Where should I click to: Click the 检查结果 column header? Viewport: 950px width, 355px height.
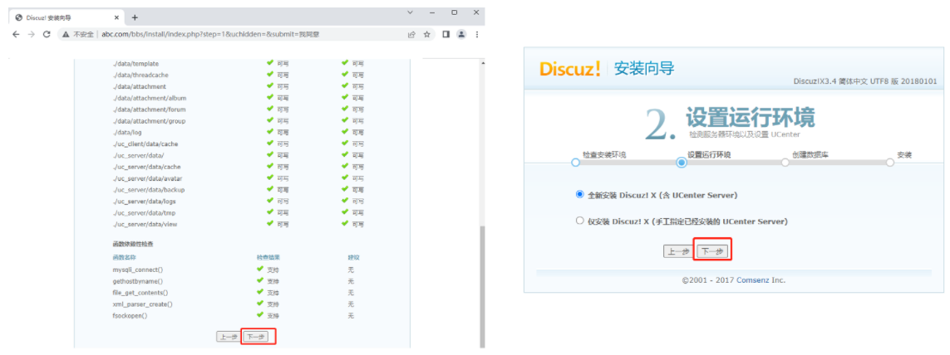tap(268, 258)
